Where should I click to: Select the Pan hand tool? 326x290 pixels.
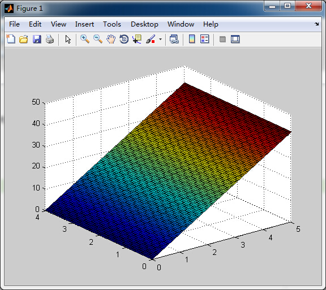(111, 39)
